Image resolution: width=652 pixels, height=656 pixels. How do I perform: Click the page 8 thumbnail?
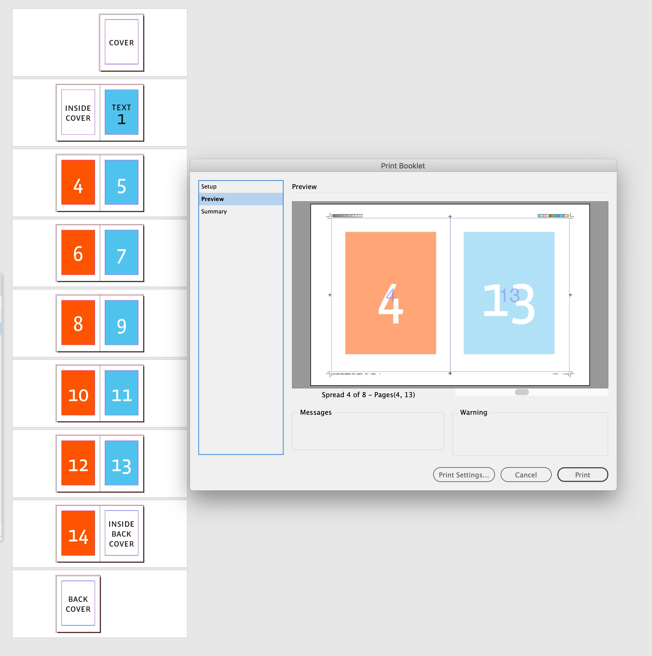pyautogui.click(x=78, y=323)
